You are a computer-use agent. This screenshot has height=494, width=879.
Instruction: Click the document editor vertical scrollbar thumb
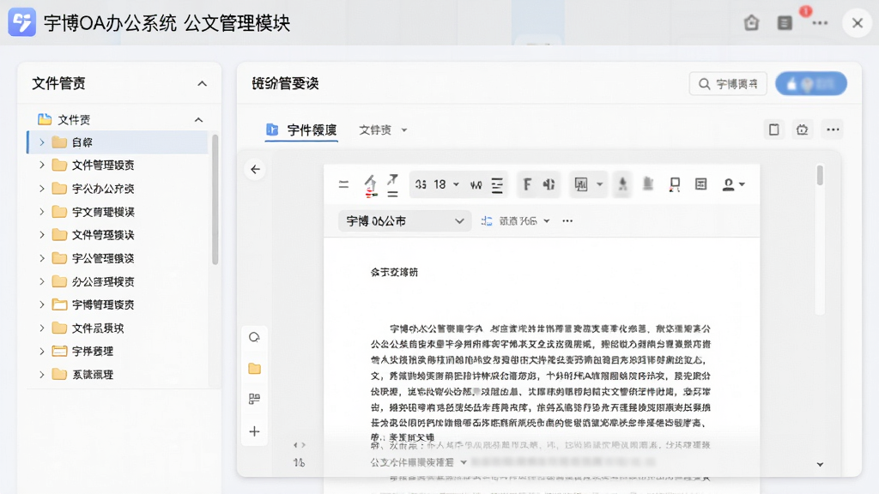click(x=820, y=175)
